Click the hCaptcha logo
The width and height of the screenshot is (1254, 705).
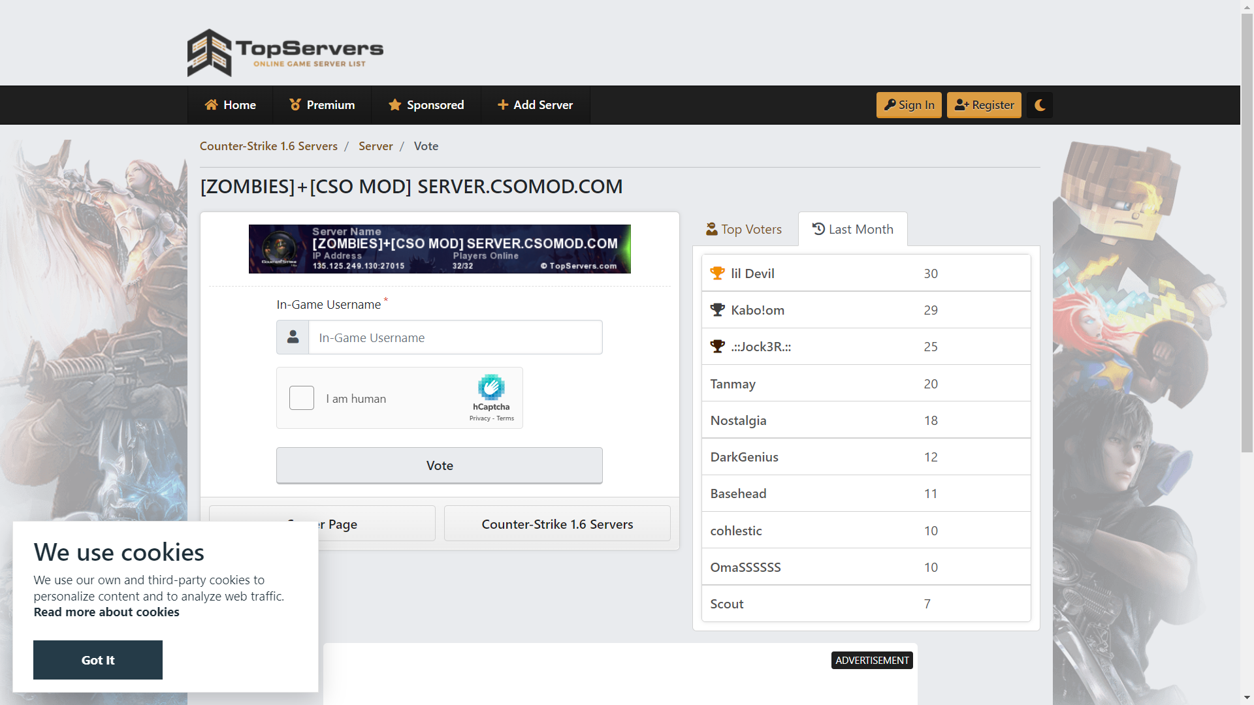pos(491,387)
